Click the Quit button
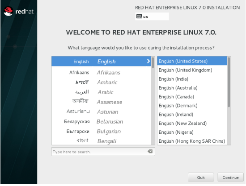This screenshot has width=246, height=186. (201, 178)
